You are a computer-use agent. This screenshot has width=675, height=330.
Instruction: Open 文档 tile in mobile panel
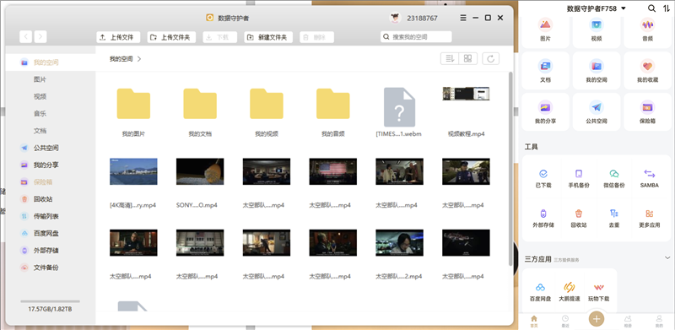point(545,71)
